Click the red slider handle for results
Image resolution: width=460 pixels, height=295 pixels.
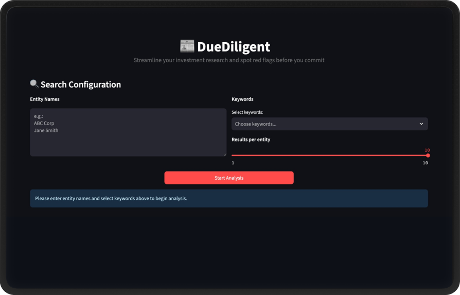(428, 155)
